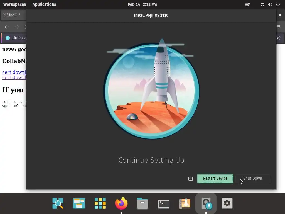Viewport: 285px width, 214px height.
Task: Open Firefox from the dock
Action: coord(121,203)
